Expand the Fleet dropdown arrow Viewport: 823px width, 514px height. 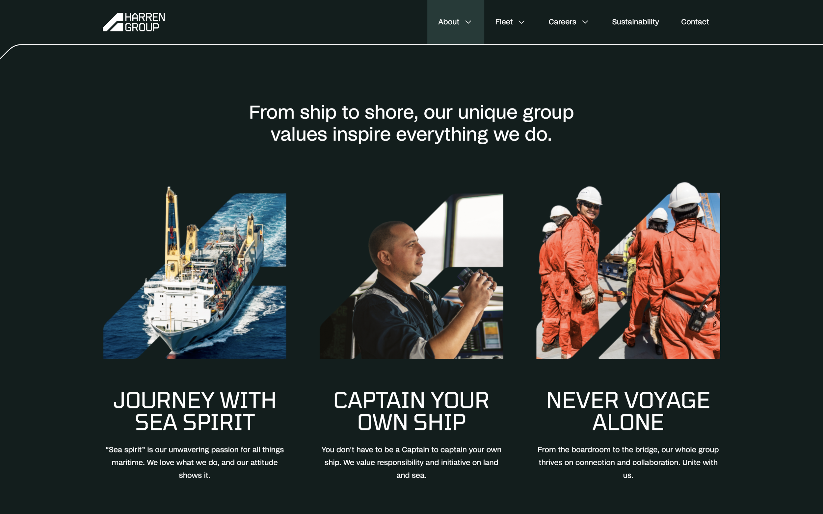[x=521, y=22]
